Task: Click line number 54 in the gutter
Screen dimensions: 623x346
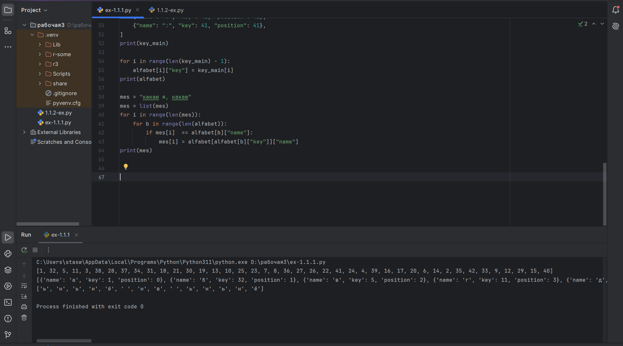Action: pos(101,61)
